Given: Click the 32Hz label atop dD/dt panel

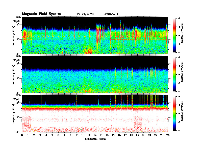Looking at the screenshot, I should 19,56.
